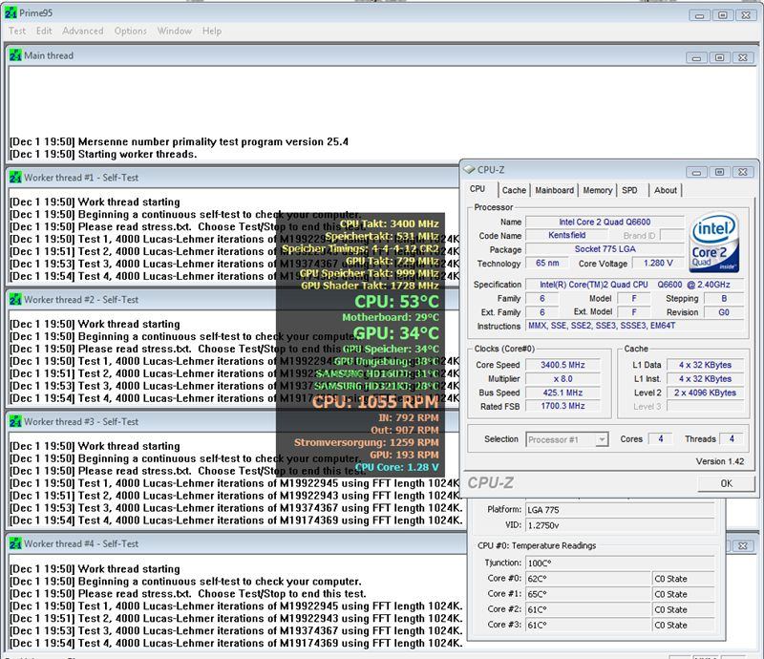Click the Worker thread #2 window icon
This screenshot has width=764, height=659.
point(15,299)
